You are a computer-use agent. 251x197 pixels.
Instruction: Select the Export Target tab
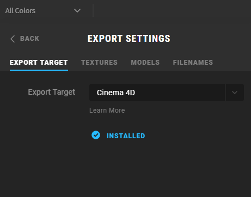pos(39,63)
